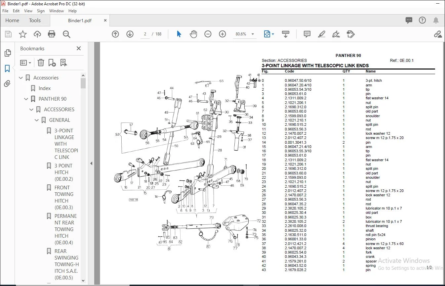This screenshot has height=286, width=445.
Task: Share a link to the file
Action: click(438, 34)
